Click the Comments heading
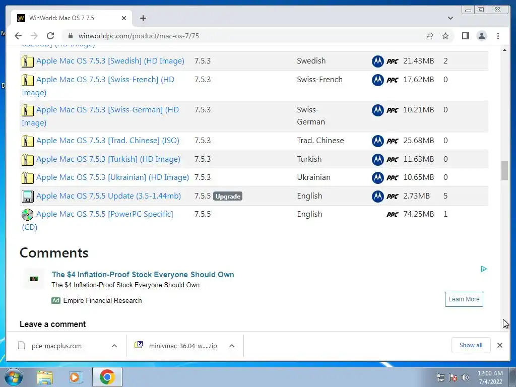The width and height of the screenshot is (516, 387). (54, 253)
